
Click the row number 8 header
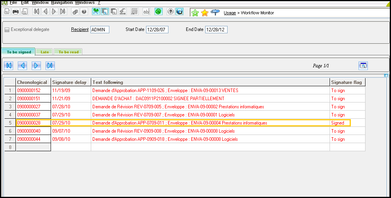coord(10,147)
